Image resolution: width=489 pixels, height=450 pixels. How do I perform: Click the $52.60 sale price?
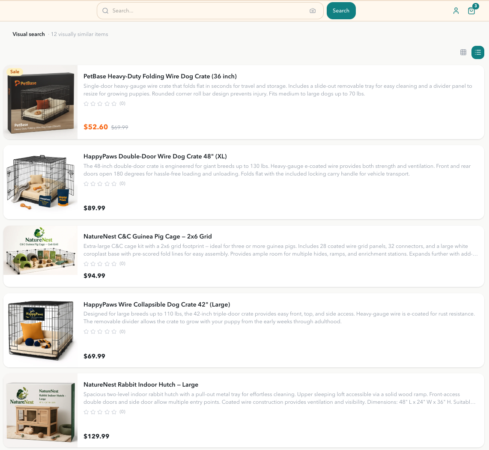tap(96, 127)
